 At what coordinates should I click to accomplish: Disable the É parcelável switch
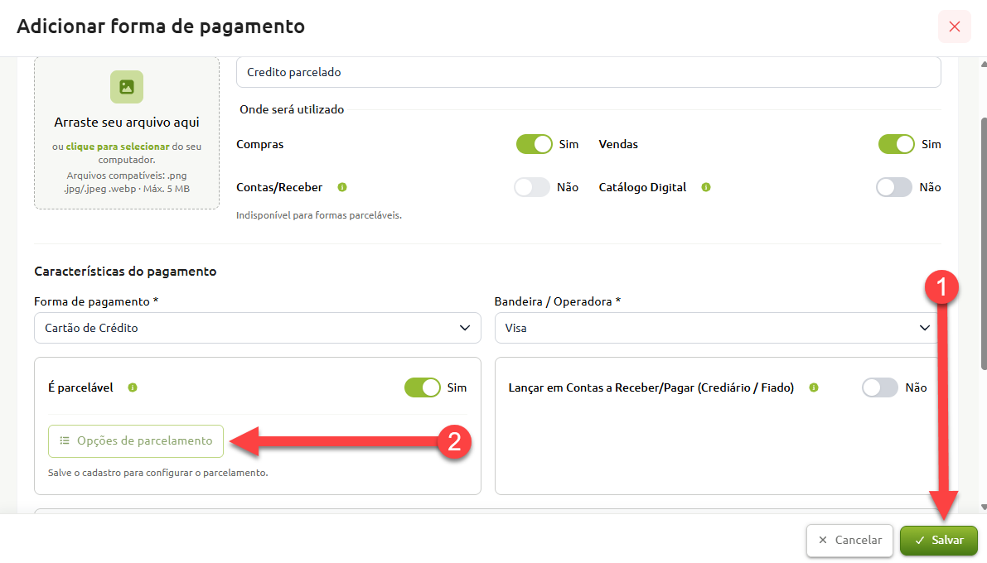pos(423,387)
